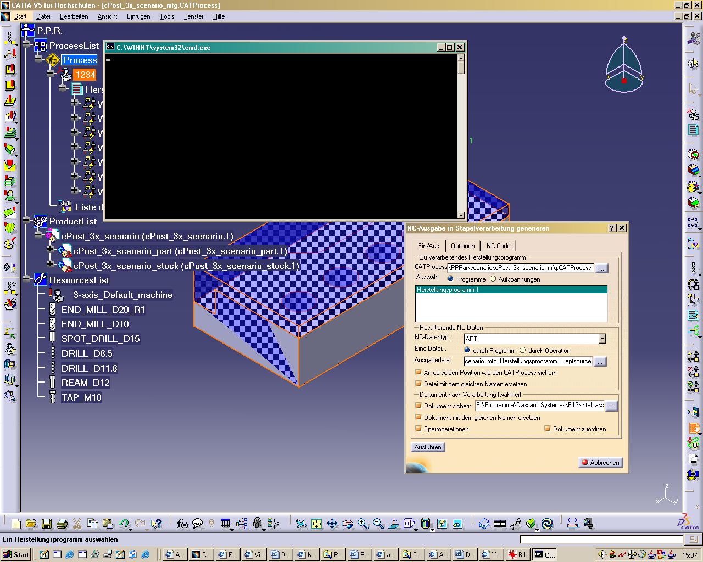Click the system clock showing 15:07

tap(690, 555)
